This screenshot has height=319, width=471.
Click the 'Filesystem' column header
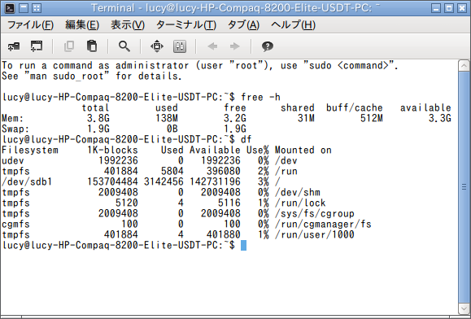30,151
